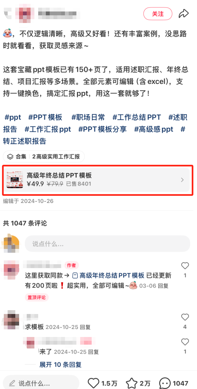Open the #职场日常 hashtag
The height and width of the screenshot is (389, 197).
88,117
